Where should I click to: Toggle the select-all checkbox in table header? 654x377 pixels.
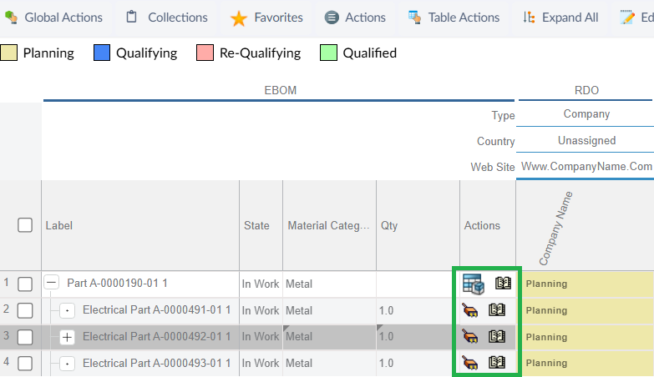(25, 225)
